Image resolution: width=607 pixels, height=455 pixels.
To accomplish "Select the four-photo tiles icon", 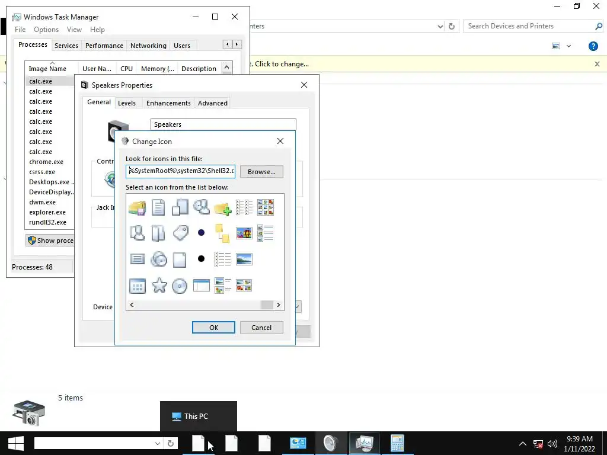I will coord(244,285).
